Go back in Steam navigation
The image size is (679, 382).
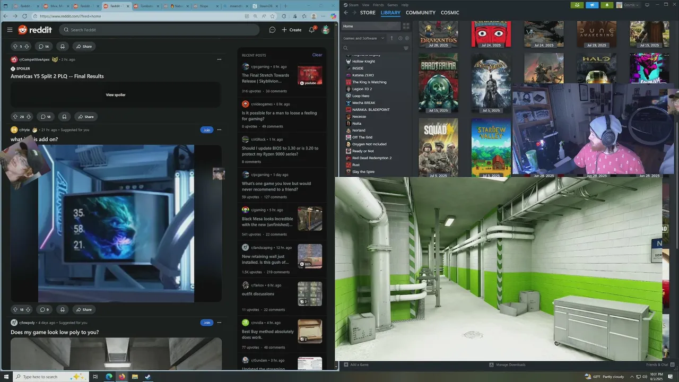coord(346,13)
